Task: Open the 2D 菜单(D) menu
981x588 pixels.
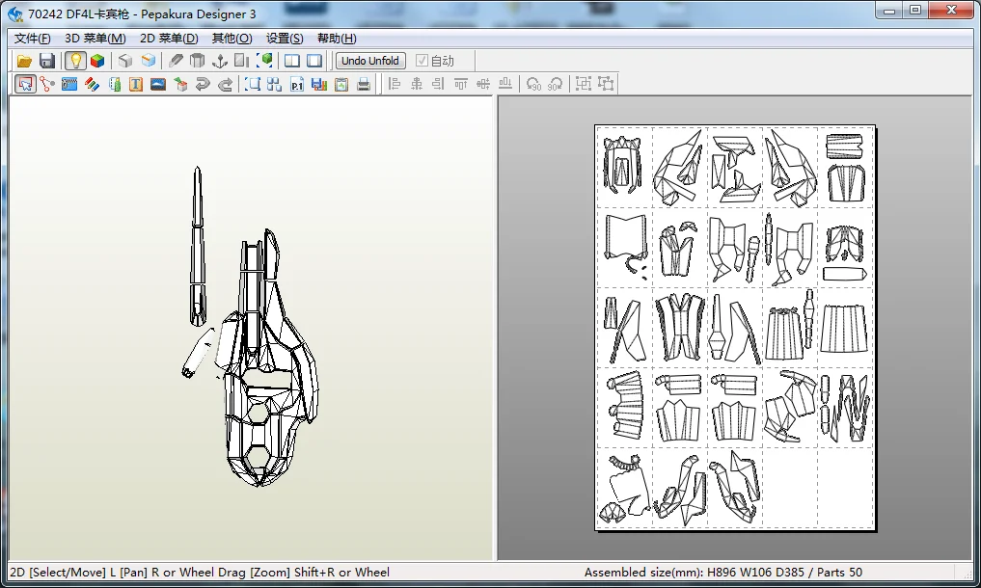Action: (x=169, y=39)
